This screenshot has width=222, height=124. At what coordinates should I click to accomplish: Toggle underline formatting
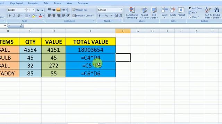(19, 15)
